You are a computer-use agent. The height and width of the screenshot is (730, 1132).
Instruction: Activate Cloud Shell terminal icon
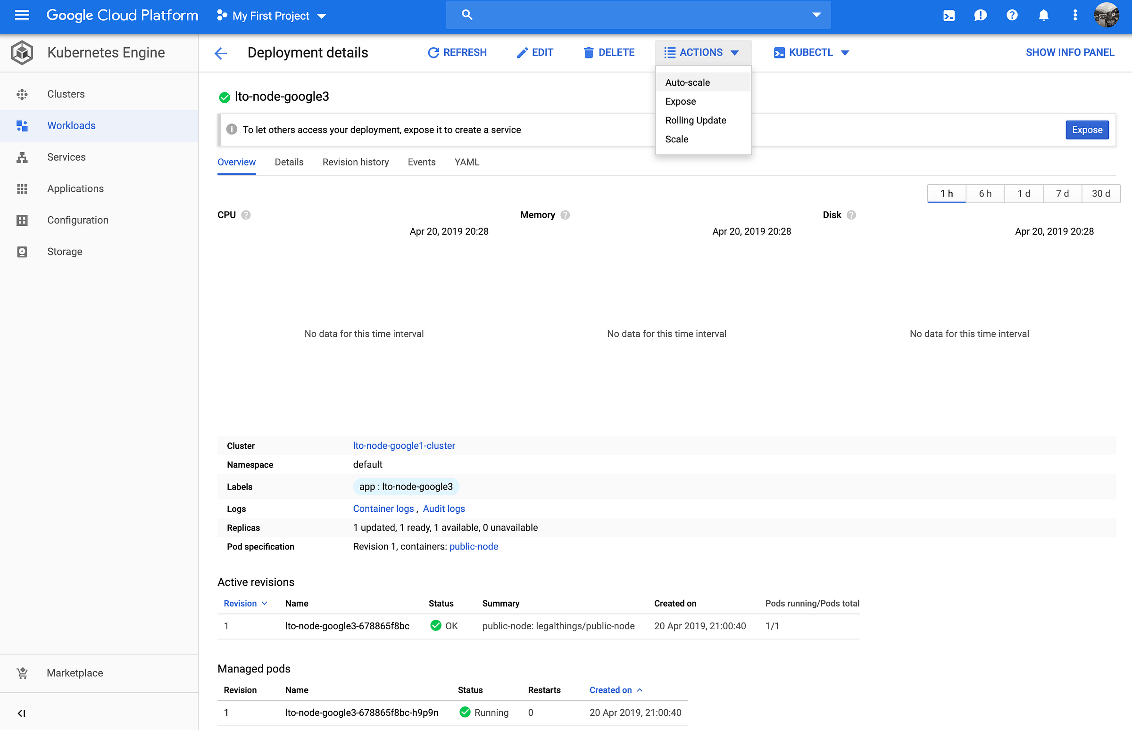(x=949, y=16)
